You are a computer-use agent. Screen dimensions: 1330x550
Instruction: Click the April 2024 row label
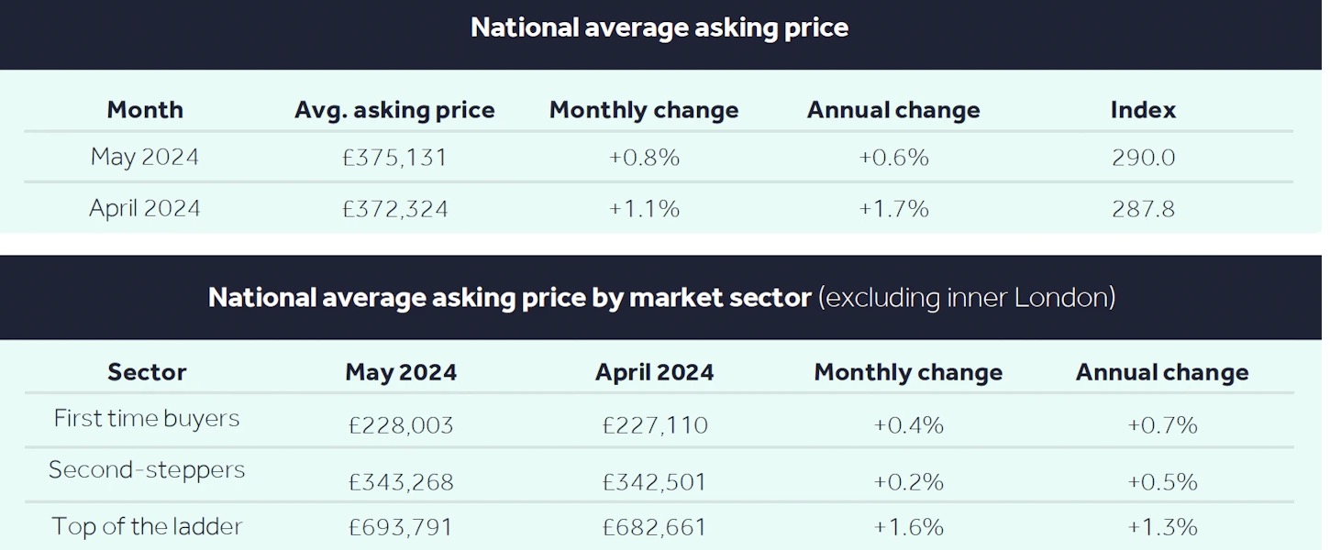[145, 208]
